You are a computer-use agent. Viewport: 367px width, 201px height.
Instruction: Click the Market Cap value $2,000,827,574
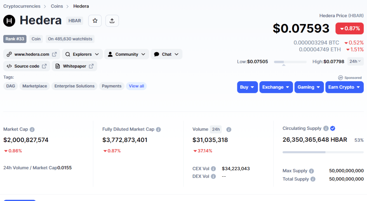pyautogui.click(x=26, y=140)
